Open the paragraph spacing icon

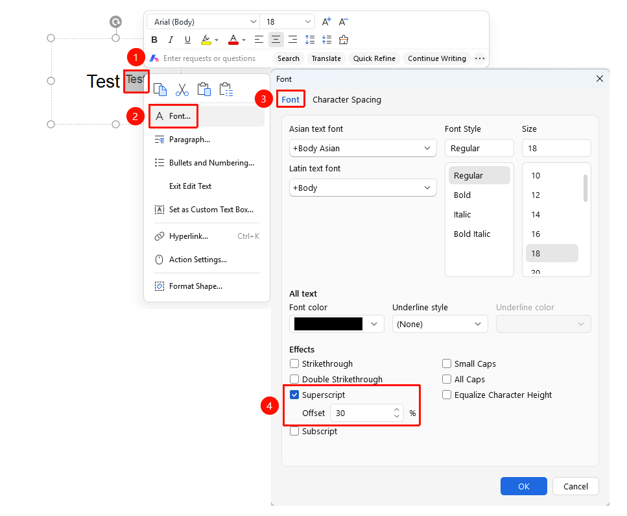(x=327, y=40)
